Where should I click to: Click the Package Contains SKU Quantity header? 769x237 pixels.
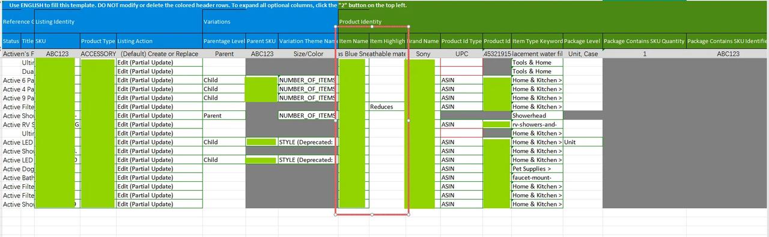tap(644, 41)
